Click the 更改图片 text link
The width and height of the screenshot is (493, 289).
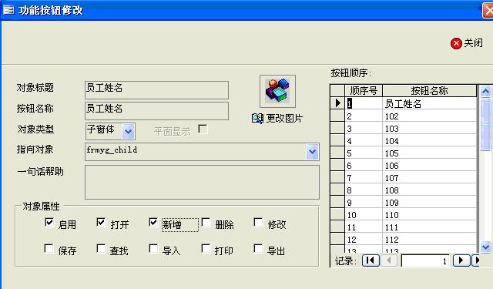[284, 119]
